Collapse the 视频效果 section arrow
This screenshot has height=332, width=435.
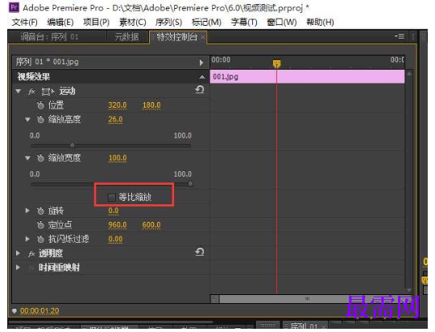(202, 77)
